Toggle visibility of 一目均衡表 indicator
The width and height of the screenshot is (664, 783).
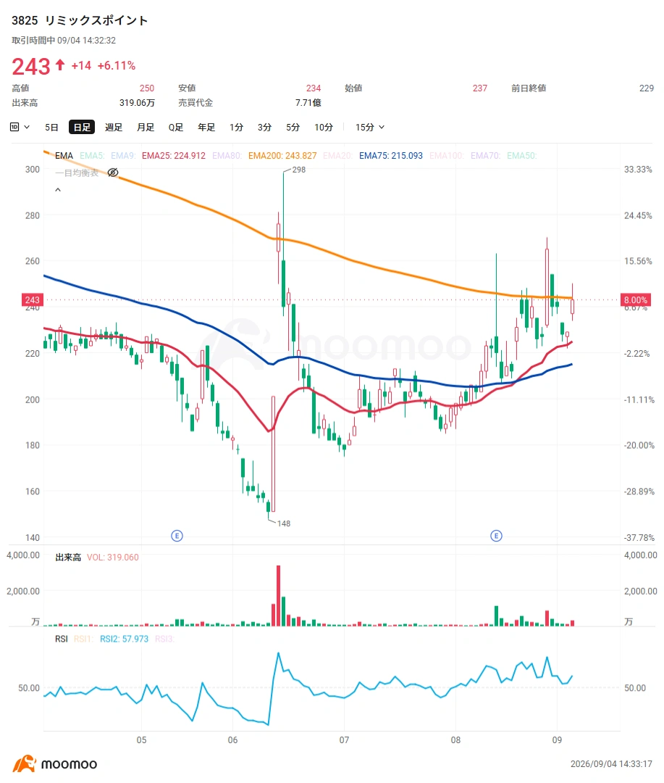pos(113,173)
